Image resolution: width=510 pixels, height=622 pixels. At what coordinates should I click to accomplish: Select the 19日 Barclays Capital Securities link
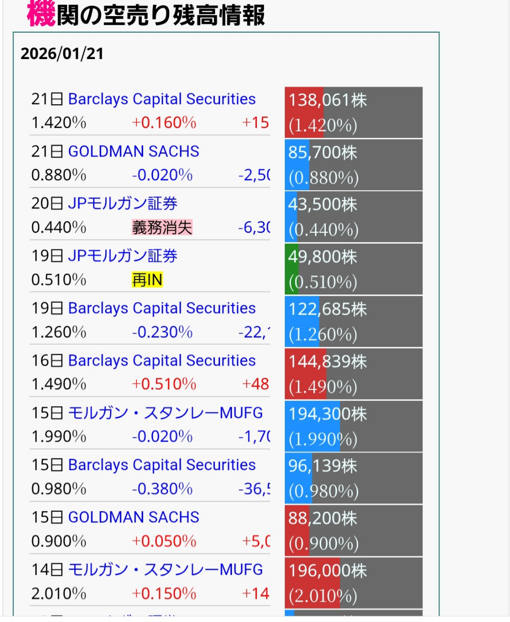click(x=162, y=308)
